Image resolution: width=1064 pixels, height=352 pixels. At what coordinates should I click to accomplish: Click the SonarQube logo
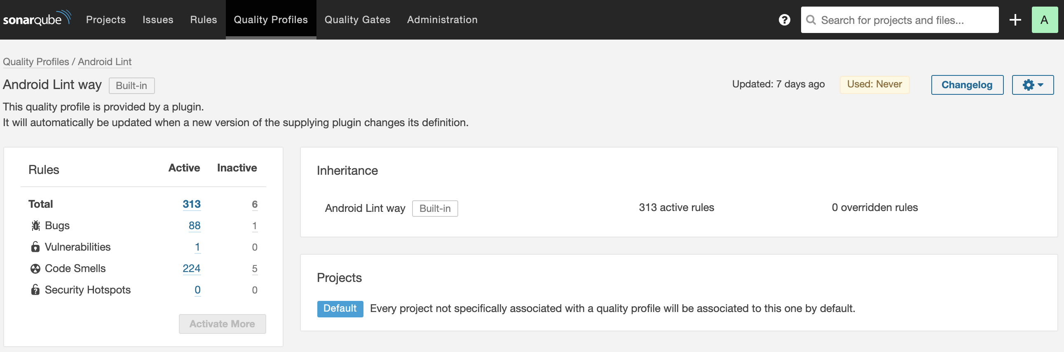point(37,19)
